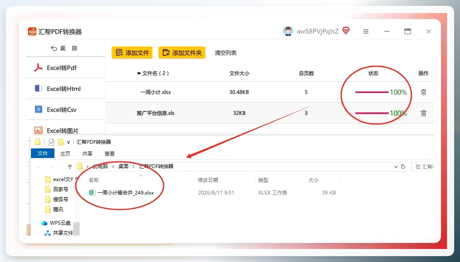
Task: Click the 添加文件夹 button
Action: [x=182, y=52]
